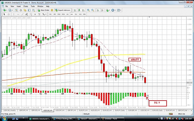Click the 391/1 kb connection status
This screenshot has width=194, height=121.
(182, 114)
